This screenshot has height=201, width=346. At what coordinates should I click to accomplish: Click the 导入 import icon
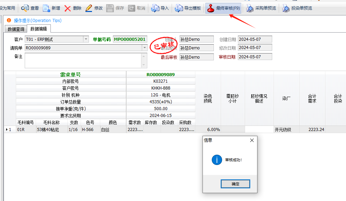point(155,8)
